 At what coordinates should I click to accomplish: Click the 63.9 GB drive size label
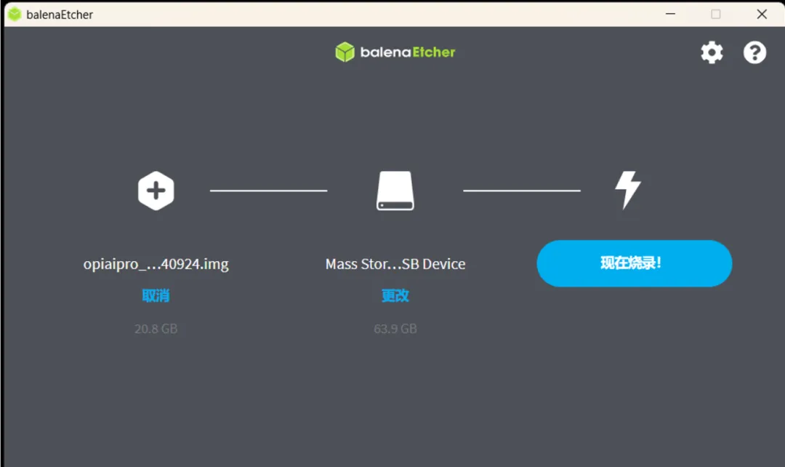(x=395, y=329)
